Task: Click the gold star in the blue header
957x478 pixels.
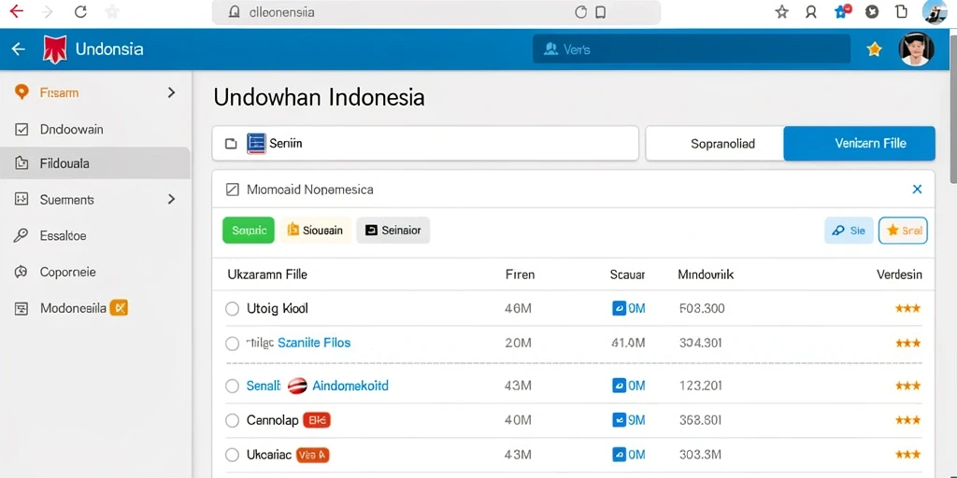Action: click(x=875, y=49)
